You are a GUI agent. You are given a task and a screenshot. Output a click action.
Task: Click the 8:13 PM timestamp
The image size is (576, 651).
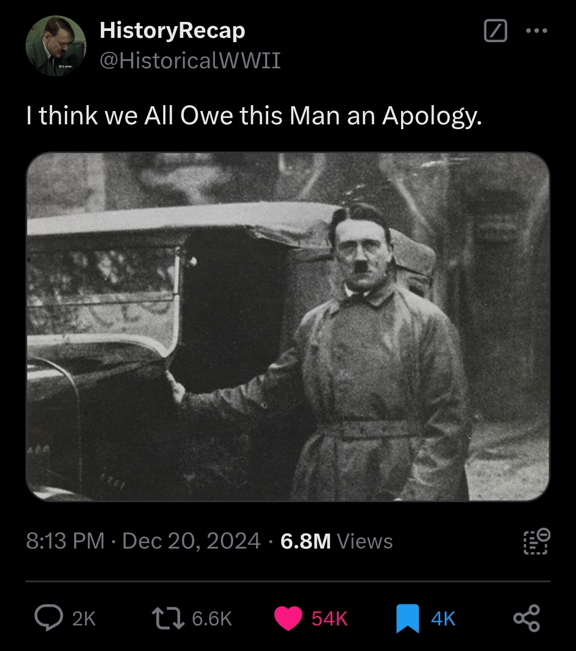[65, 541]
